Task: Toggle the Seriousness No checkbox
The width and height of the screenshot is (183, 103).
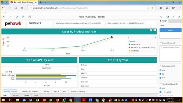Action: point(160,74)
